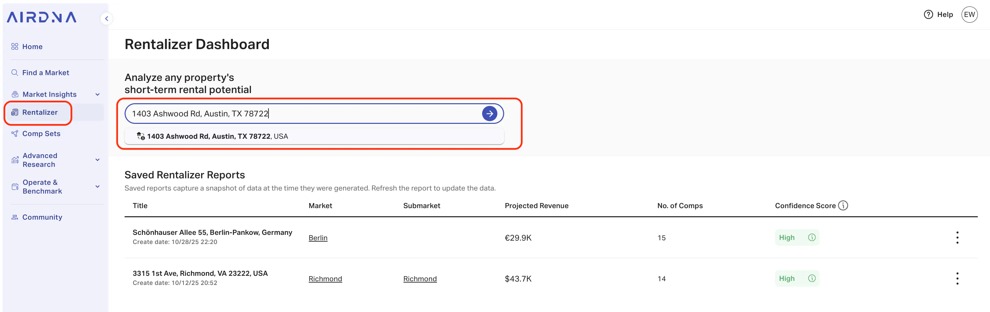Viewport: 990px width, 312px height.
Task: Click the Home grid icon
Action: click(15, 46)
